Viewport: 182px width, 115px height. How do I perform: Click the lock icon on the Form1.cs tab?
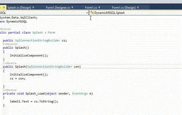[x=99, y=8]
